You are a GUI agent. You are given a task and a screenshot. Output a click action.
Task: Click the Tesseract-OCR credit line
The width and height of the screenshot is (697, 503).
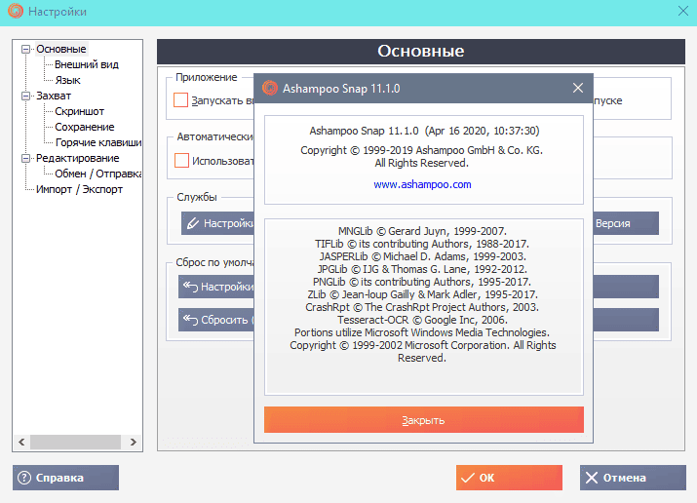(422, 320)
